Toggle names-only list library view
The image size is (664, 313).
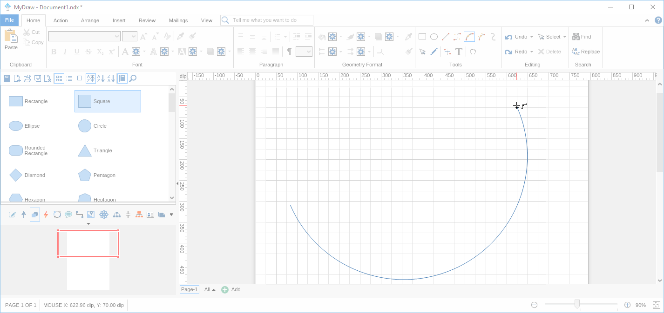[69, 78]
